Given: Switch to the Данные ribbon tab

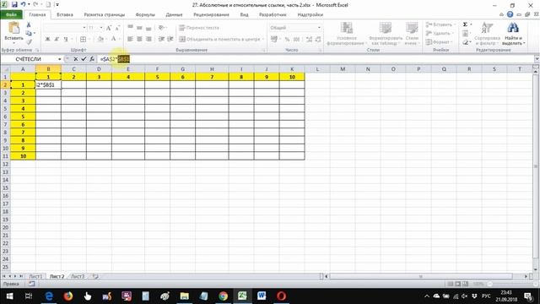Looking at the screenshot, I should pos(174,14).
